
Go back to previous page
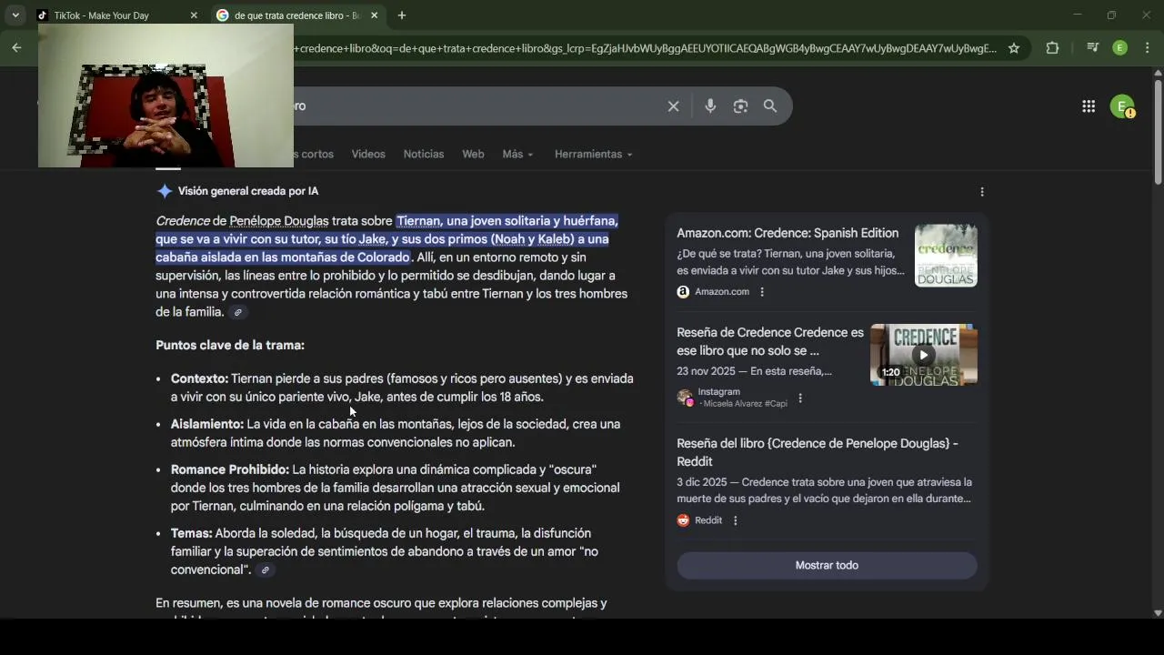coord(16,48)
